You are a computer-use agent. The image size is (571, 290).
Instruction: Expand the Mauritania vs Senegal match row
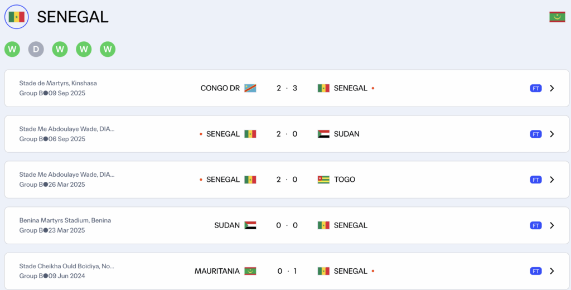[551, 271]
